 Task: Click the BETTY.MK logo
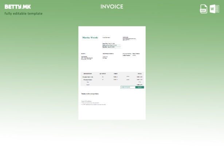17,7
